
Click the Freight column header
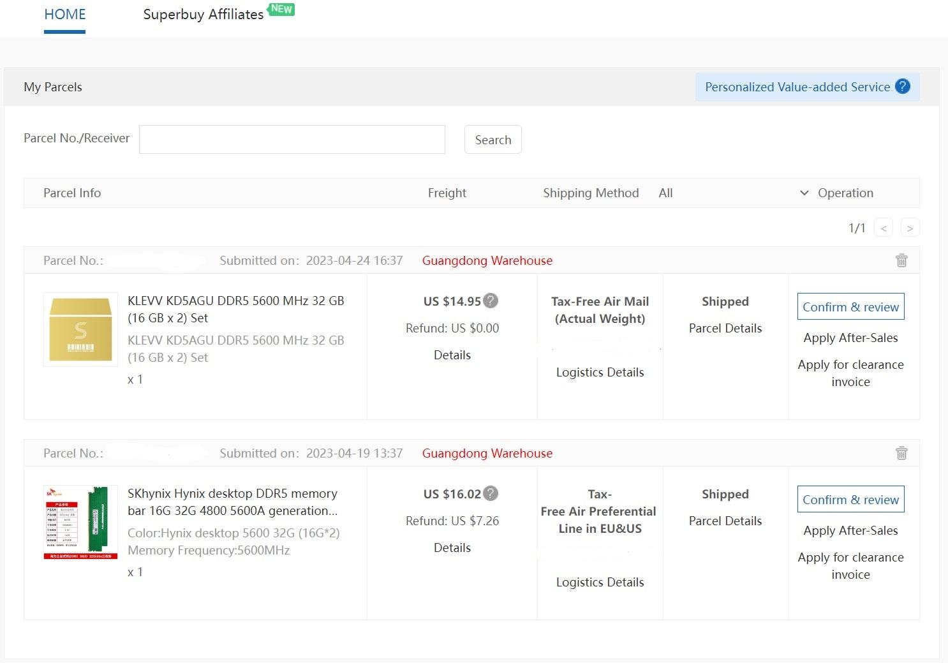(447, 193)
